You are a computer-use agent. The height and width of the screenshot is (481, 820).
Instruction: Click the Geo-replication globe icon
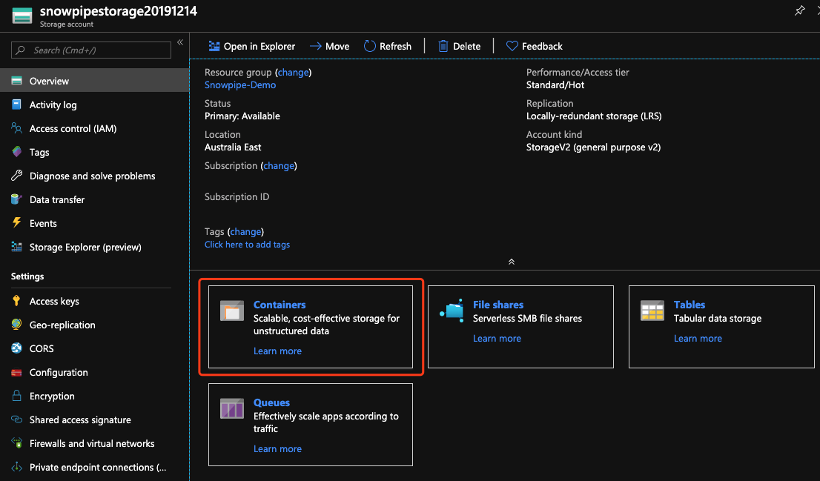coord(17,324)
